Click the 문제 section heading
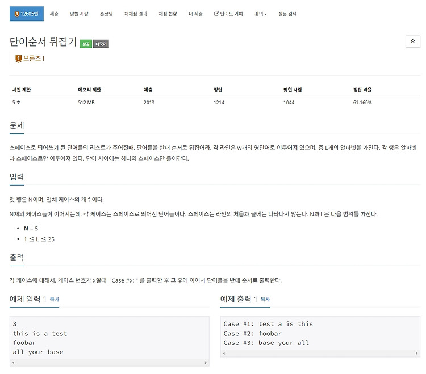This screenshot has width=426, height=374. tap(17, 125)
